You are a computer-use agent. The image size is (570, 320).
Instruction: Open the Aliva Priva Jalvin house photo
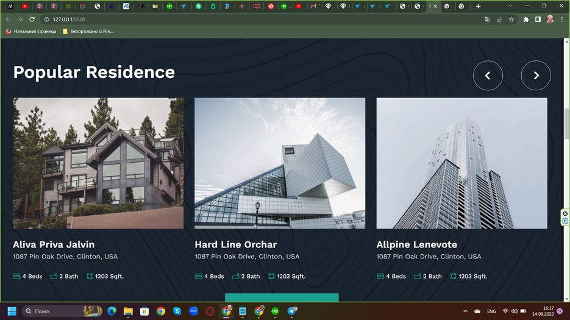click(98, 163)
